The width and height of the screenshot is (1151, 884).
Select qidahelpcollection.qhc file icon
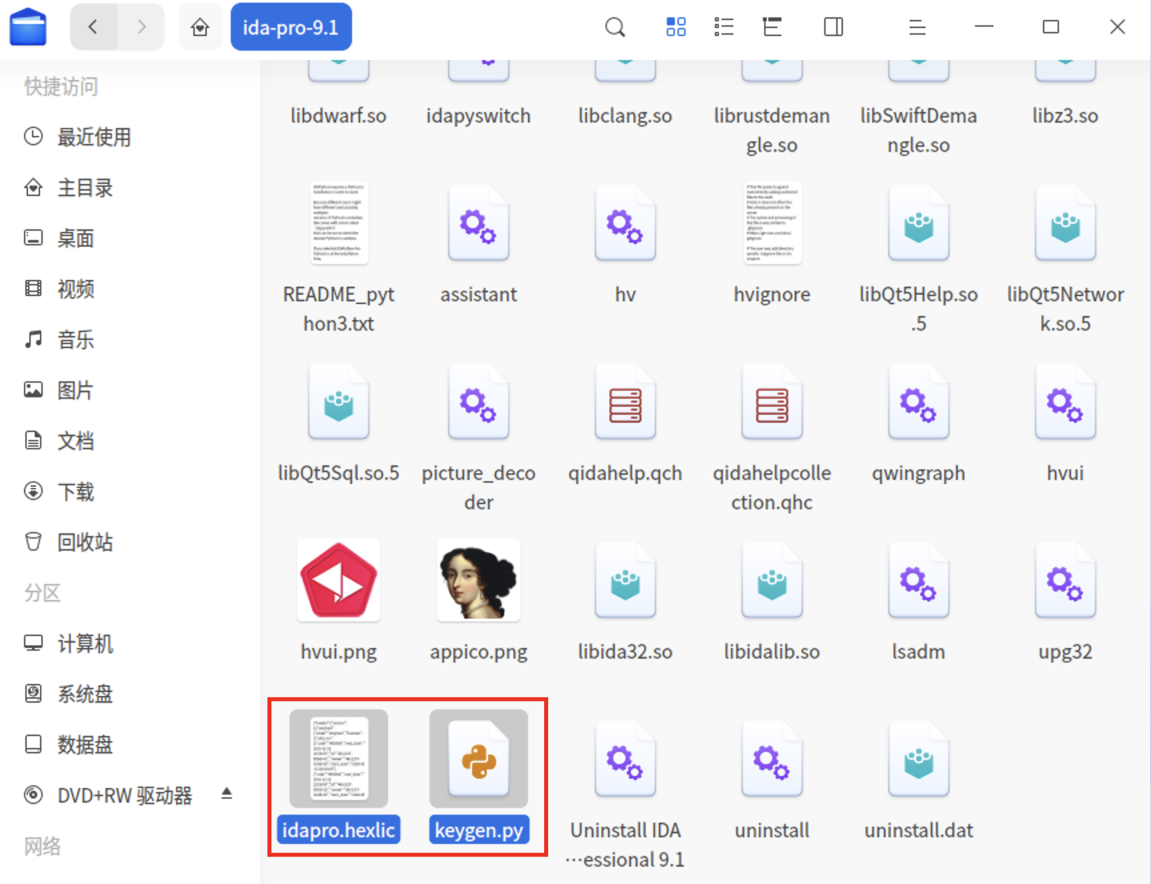click(772, 402)
